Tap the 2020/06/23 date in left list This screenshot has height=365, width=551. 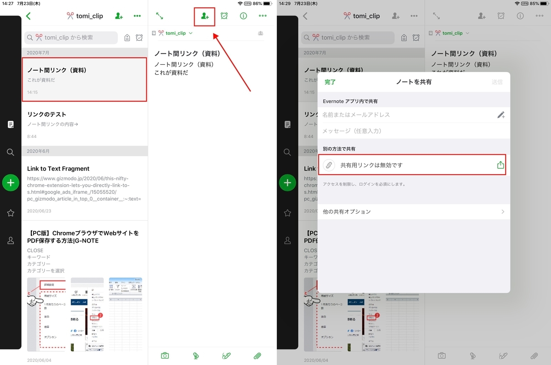click(x=39, y=211)
